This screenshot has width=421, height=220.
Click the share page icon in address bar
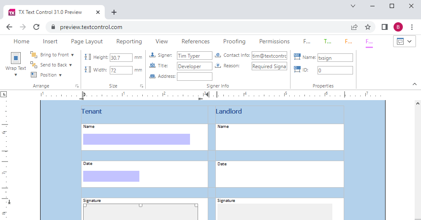[x=354, y=27]
